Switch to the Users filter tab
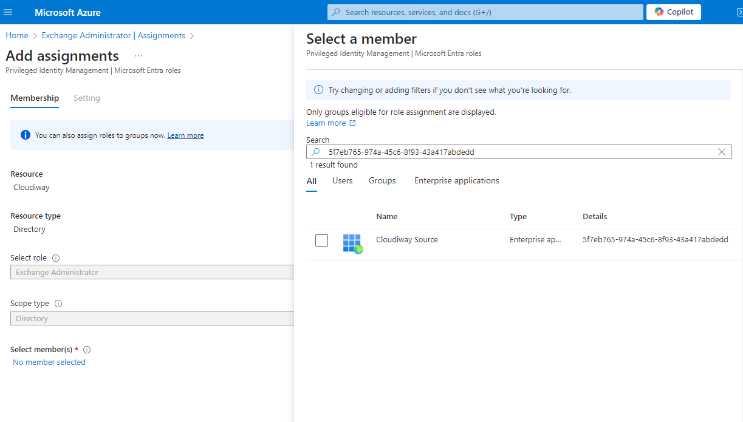The image size is (743, 422). [342, 181]
